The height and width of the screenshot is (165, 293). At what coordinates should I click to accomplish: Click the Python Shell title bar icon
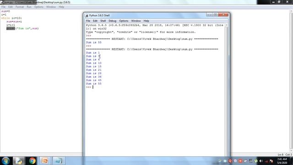tap(87, 16)
